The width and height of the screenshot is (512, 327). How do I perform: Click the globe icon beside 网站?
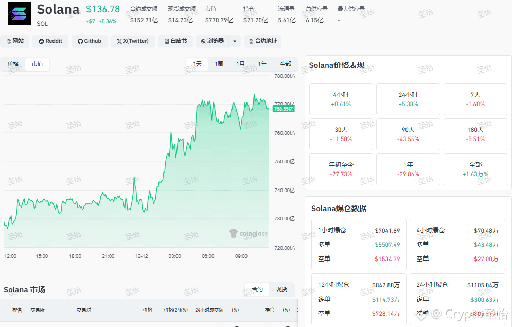point(8,41)
